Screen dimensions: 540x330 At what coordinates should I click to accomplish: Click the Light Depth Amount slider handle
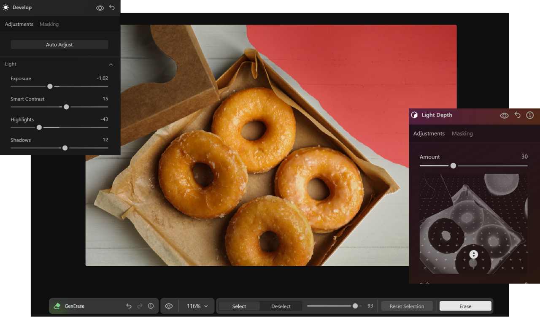point(453,166)
